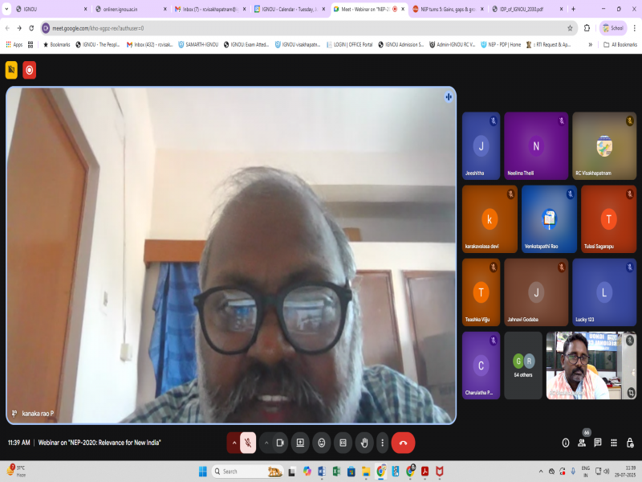Open audio settings arrow beside microphone

point(234,443)
